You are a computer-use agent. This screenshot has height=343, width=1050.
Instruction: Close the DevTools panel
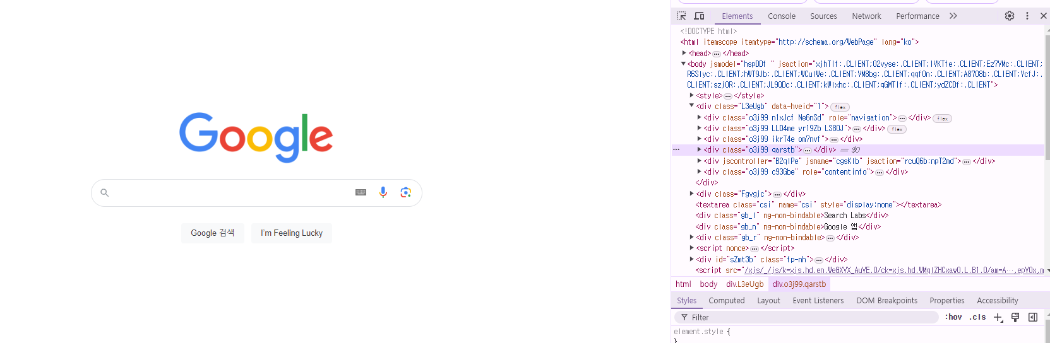pos(1044,16)
